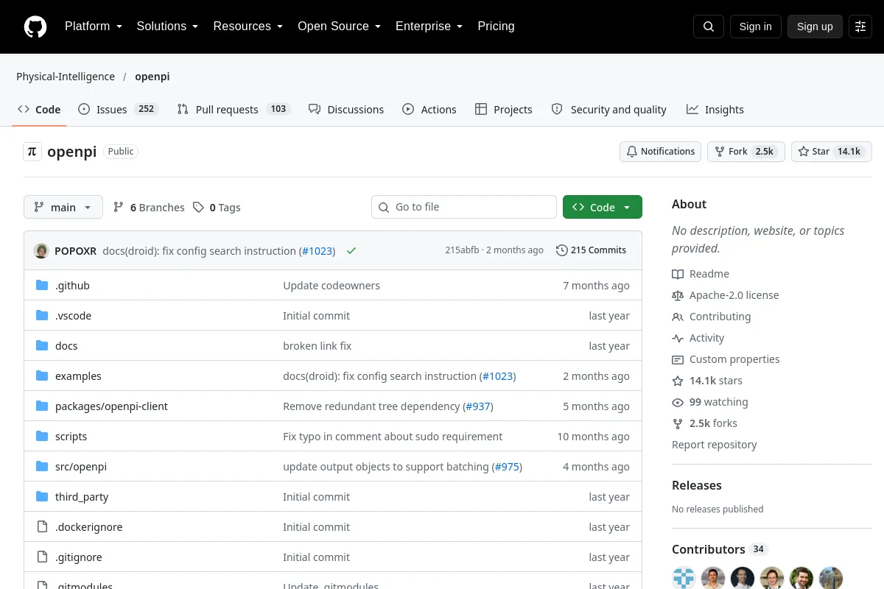Click the .gitignore file icon
This screenshot has width=884, height=589.
(42, 557)
